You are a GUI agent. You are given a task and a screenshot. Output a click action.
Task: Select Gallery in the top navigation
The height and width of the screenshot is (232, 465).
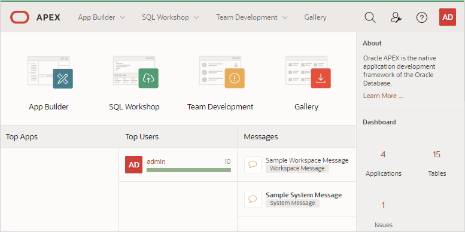315,17
